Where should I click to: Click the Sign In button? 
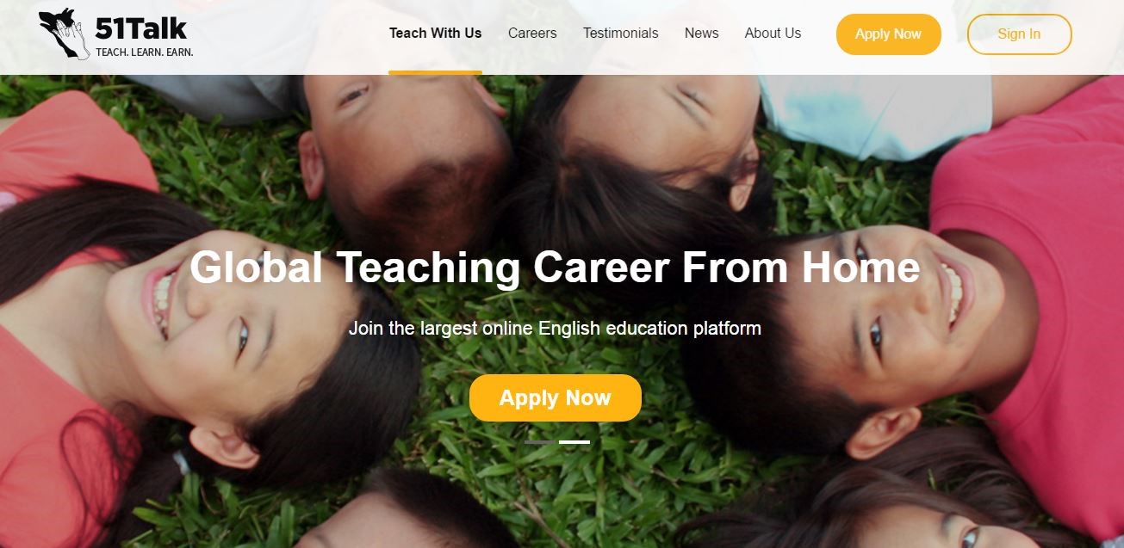click(x=1019, y=34)
